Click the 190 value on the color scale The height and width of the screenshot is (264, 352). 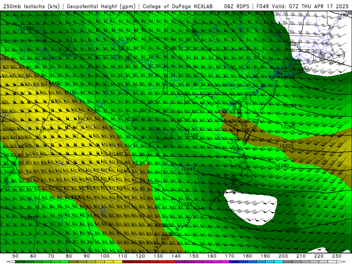click(x=265, y=256)
